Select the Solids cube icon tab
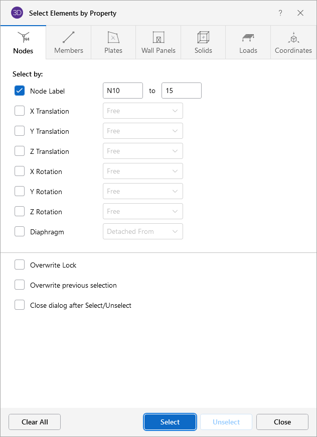Image resolution: width=317 pixels, height=437 pixels. click(x=203, y=38)
